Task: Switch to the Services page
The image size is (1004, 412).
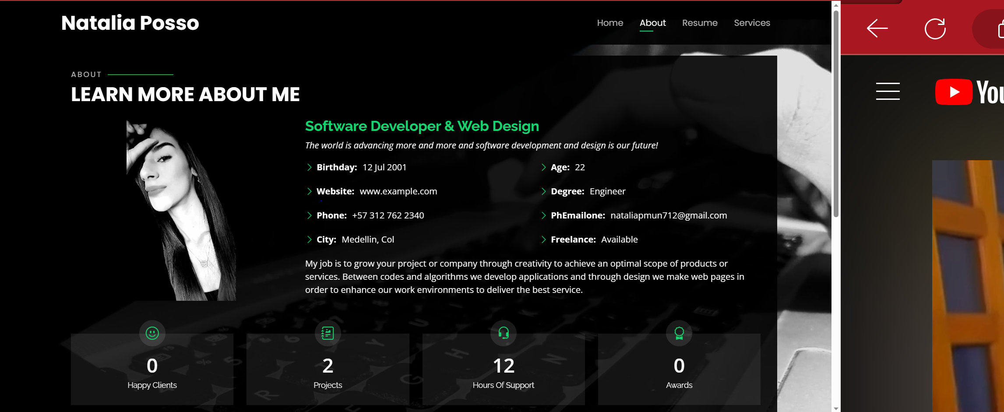Action: click(x=752, y=23)
